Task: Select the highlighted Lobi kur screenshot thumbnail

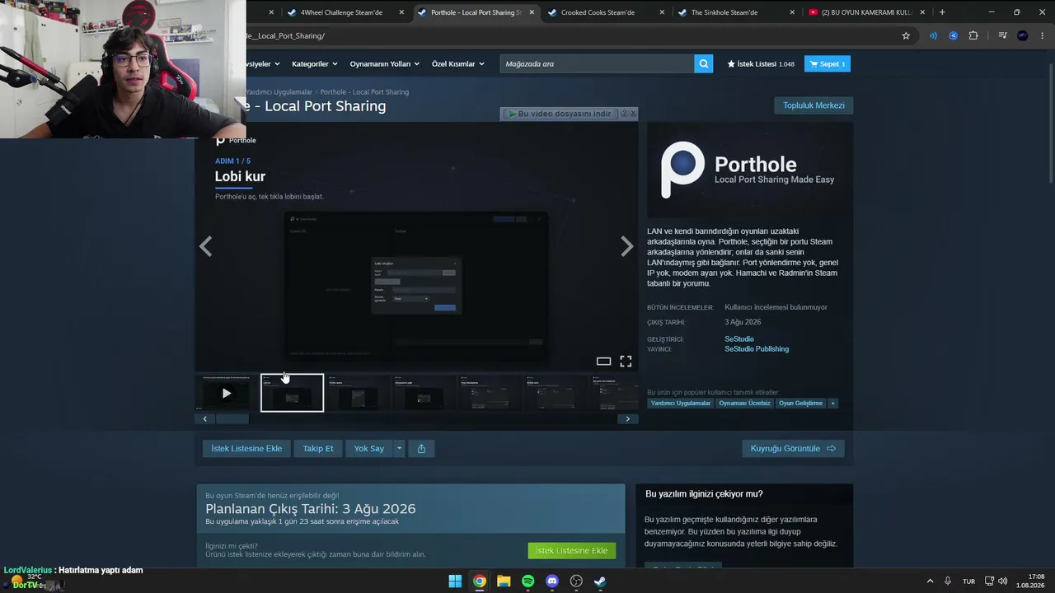Action: tap(292, 393)
